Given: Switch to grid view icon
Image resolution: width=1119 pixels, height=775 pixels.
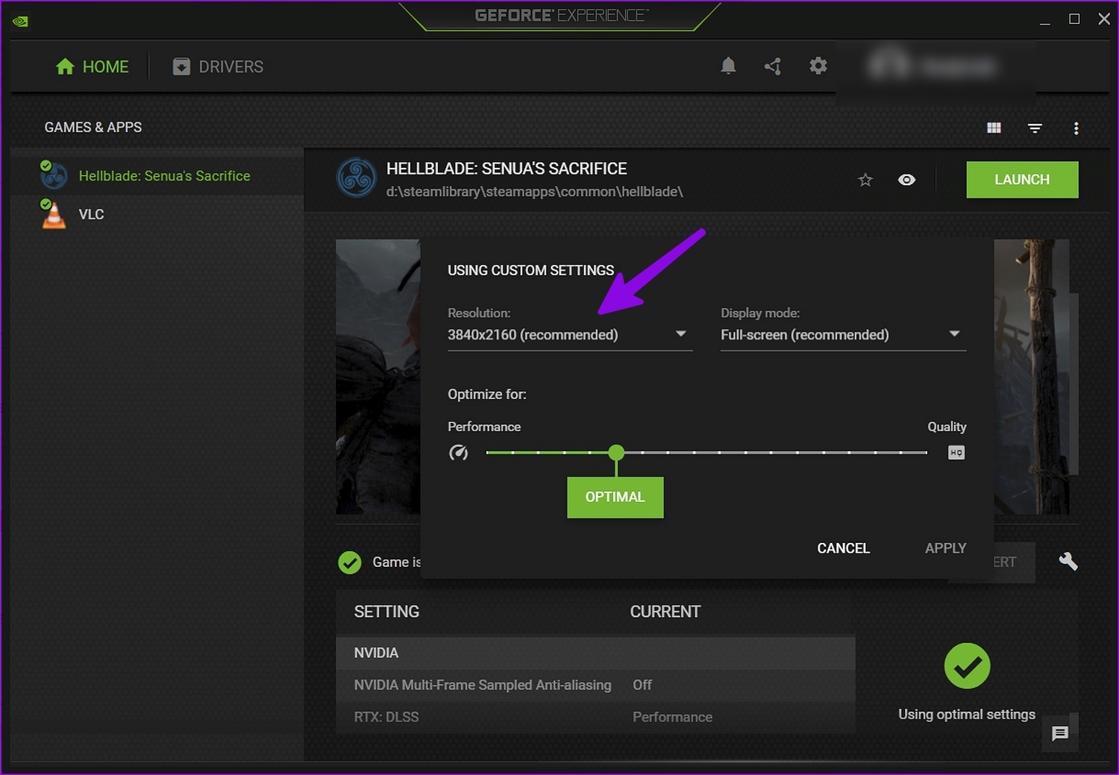Looking at the screenshot, I should (994, 128).
